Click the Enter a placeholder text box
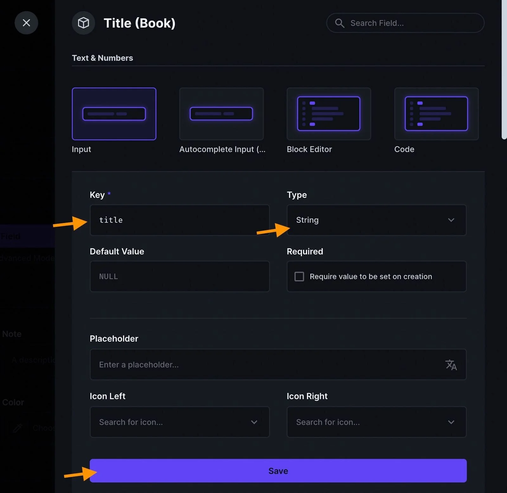 (266, 365)
